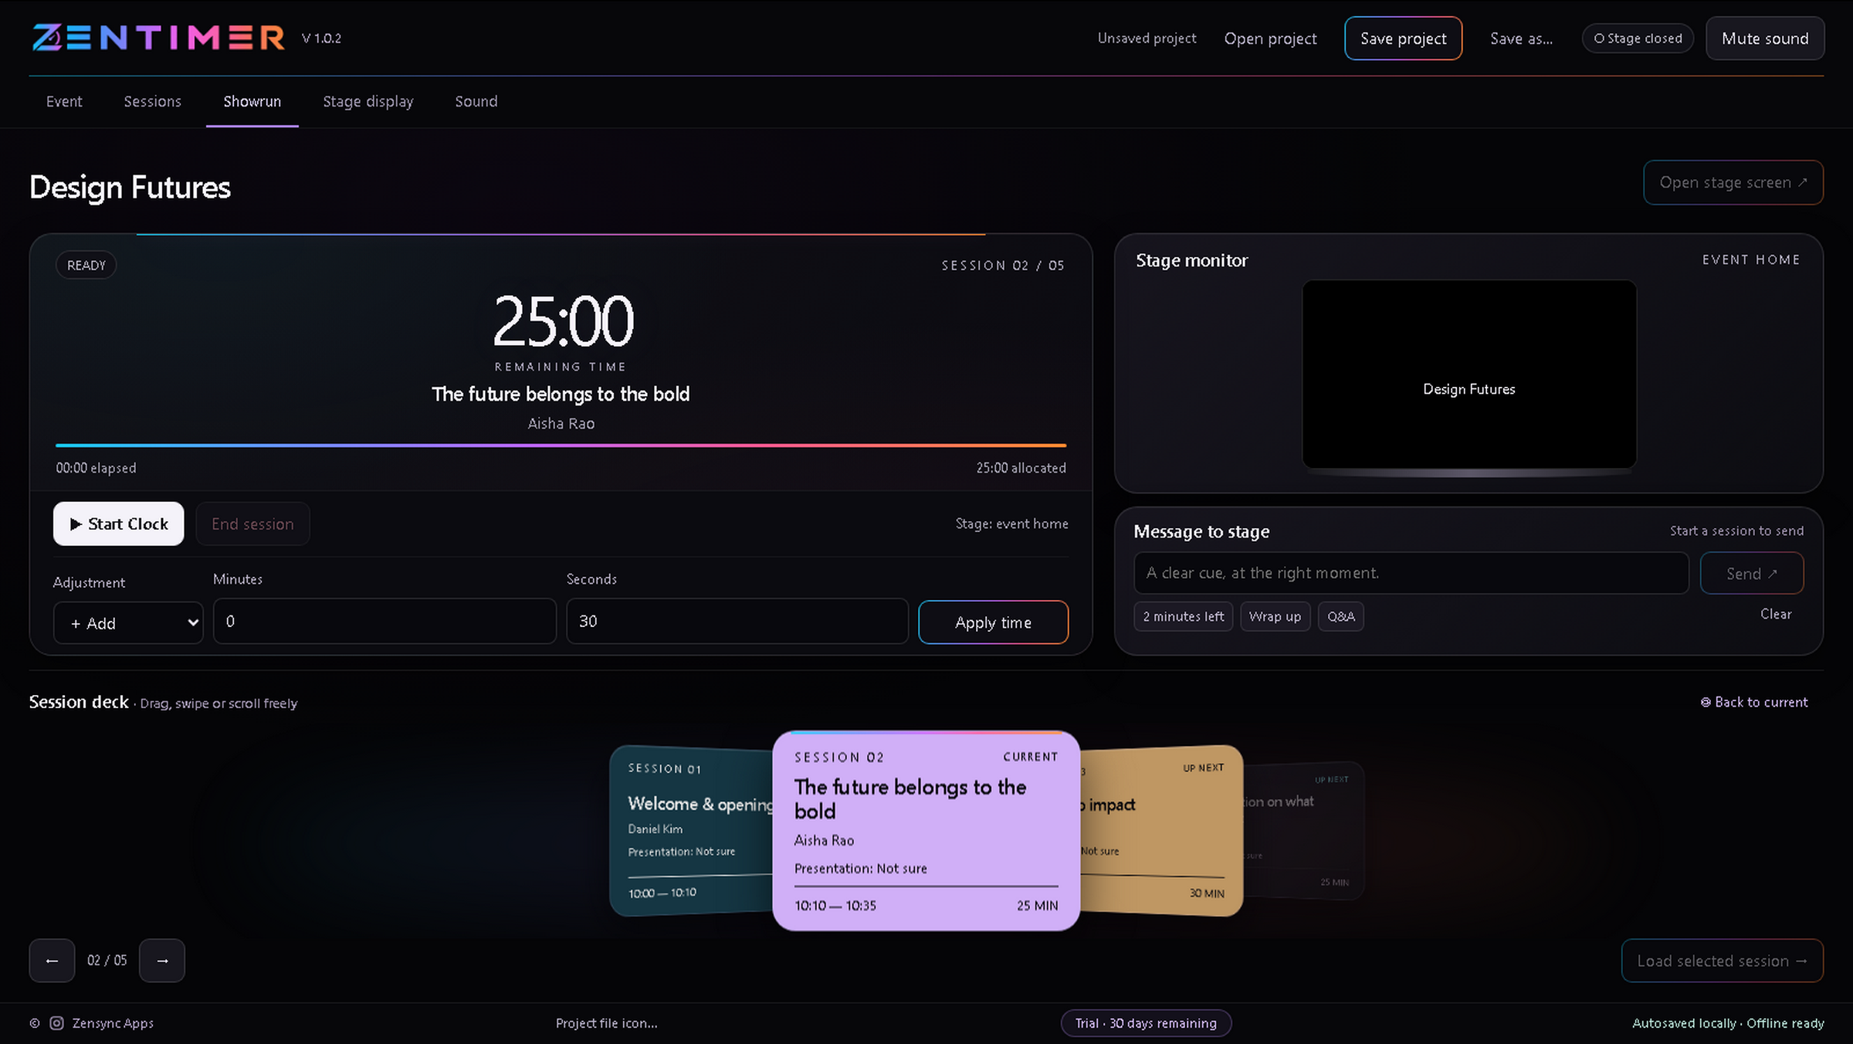
Task: Click the Zentimer logo
Action: tap(158, 38)
